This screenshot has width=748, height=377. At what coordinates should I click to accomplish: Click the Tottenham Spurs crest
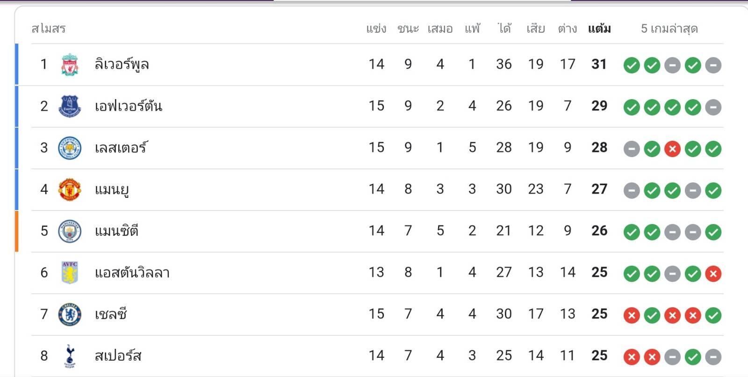pos(70,356)
